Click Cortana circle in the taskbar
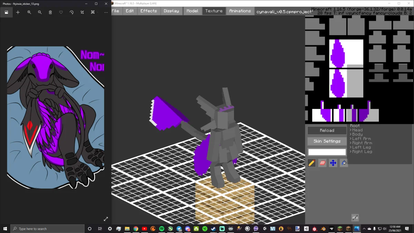This screenshot has height=233, width=414. [x=90, y=229]
